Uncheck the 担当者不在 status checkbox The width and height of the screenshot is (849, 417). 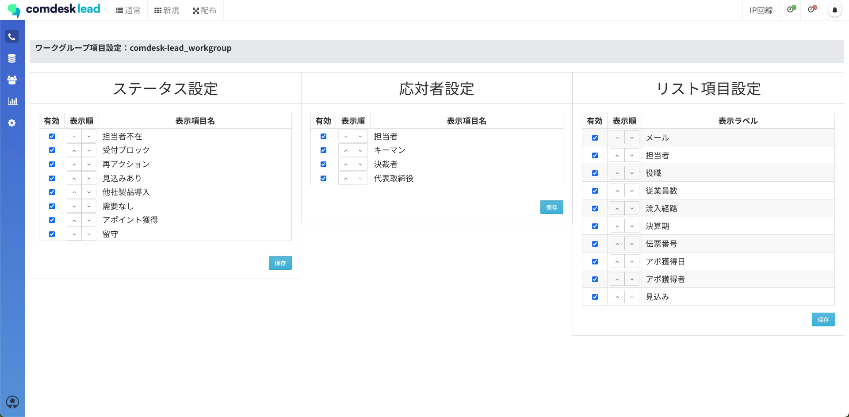52,137
